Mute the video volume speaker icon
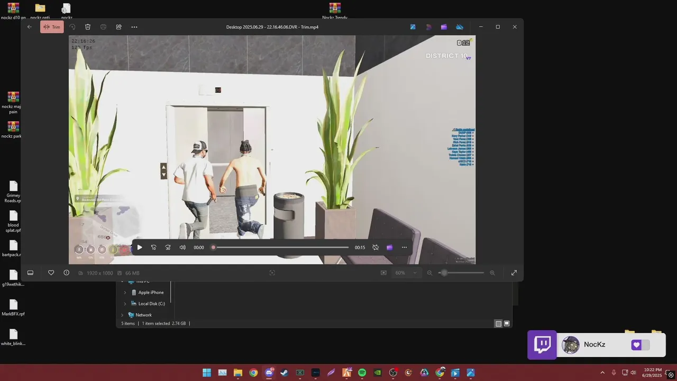677x381 pixels. click(182, 247)
